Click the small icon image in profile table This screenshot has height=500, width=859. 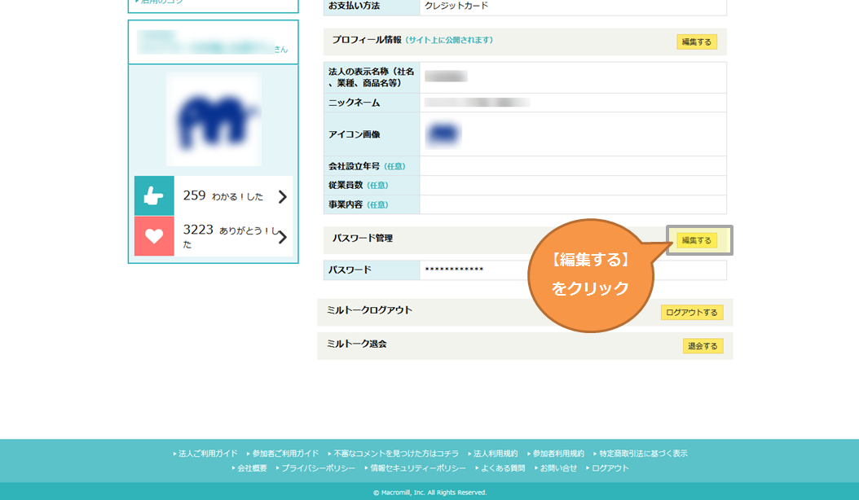(x=443, y=134)
